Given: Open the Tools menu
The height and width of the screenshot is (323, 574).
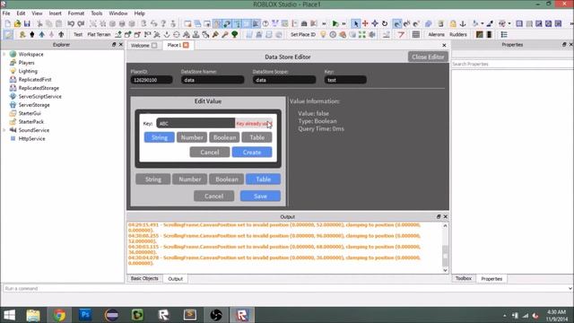Looking at the screenshot, I should click(97, 13).
